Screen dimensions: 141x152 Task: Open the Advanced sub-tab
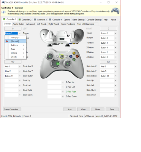(30, 24)
